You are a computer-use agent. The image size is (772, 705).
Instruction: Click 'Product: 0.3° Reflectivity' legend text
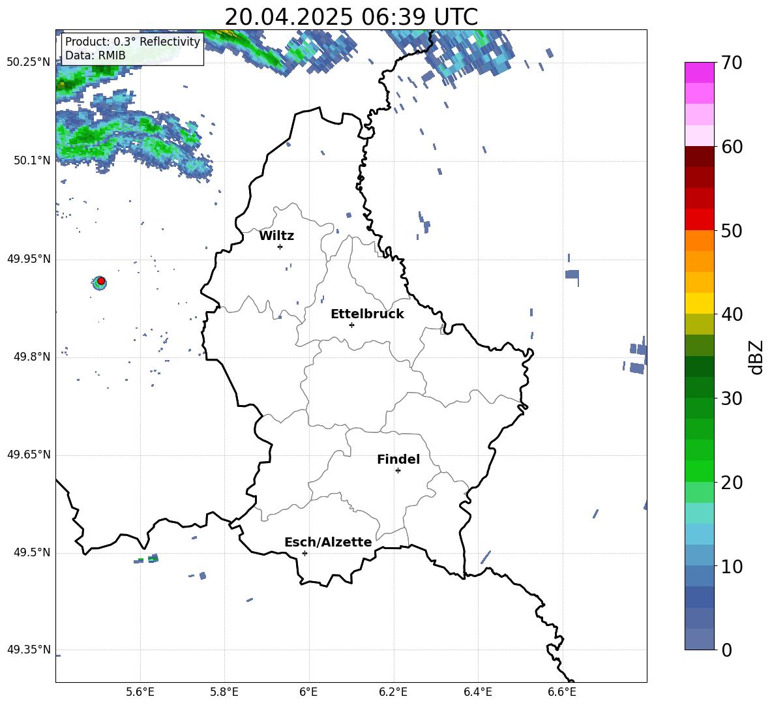[x=132, y=41]
